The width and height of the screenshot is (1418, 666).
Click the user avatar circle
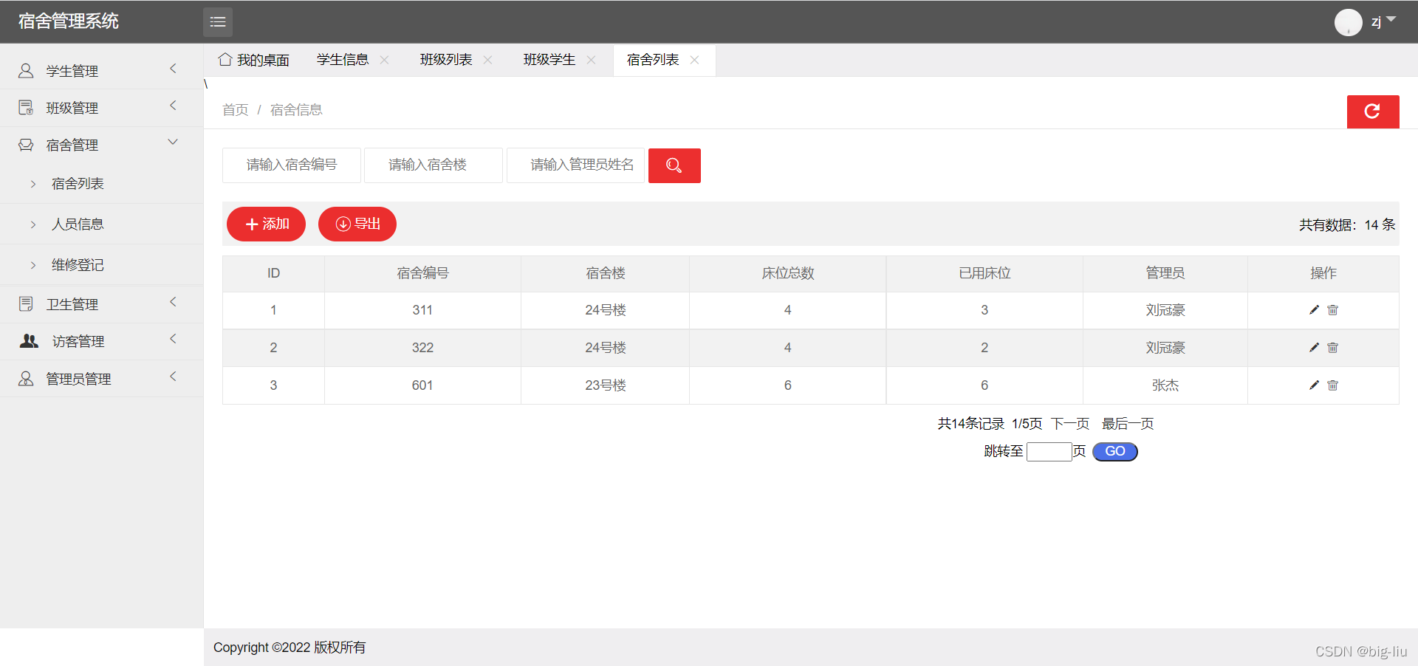pyautogui.click(x=1348, y=22)
